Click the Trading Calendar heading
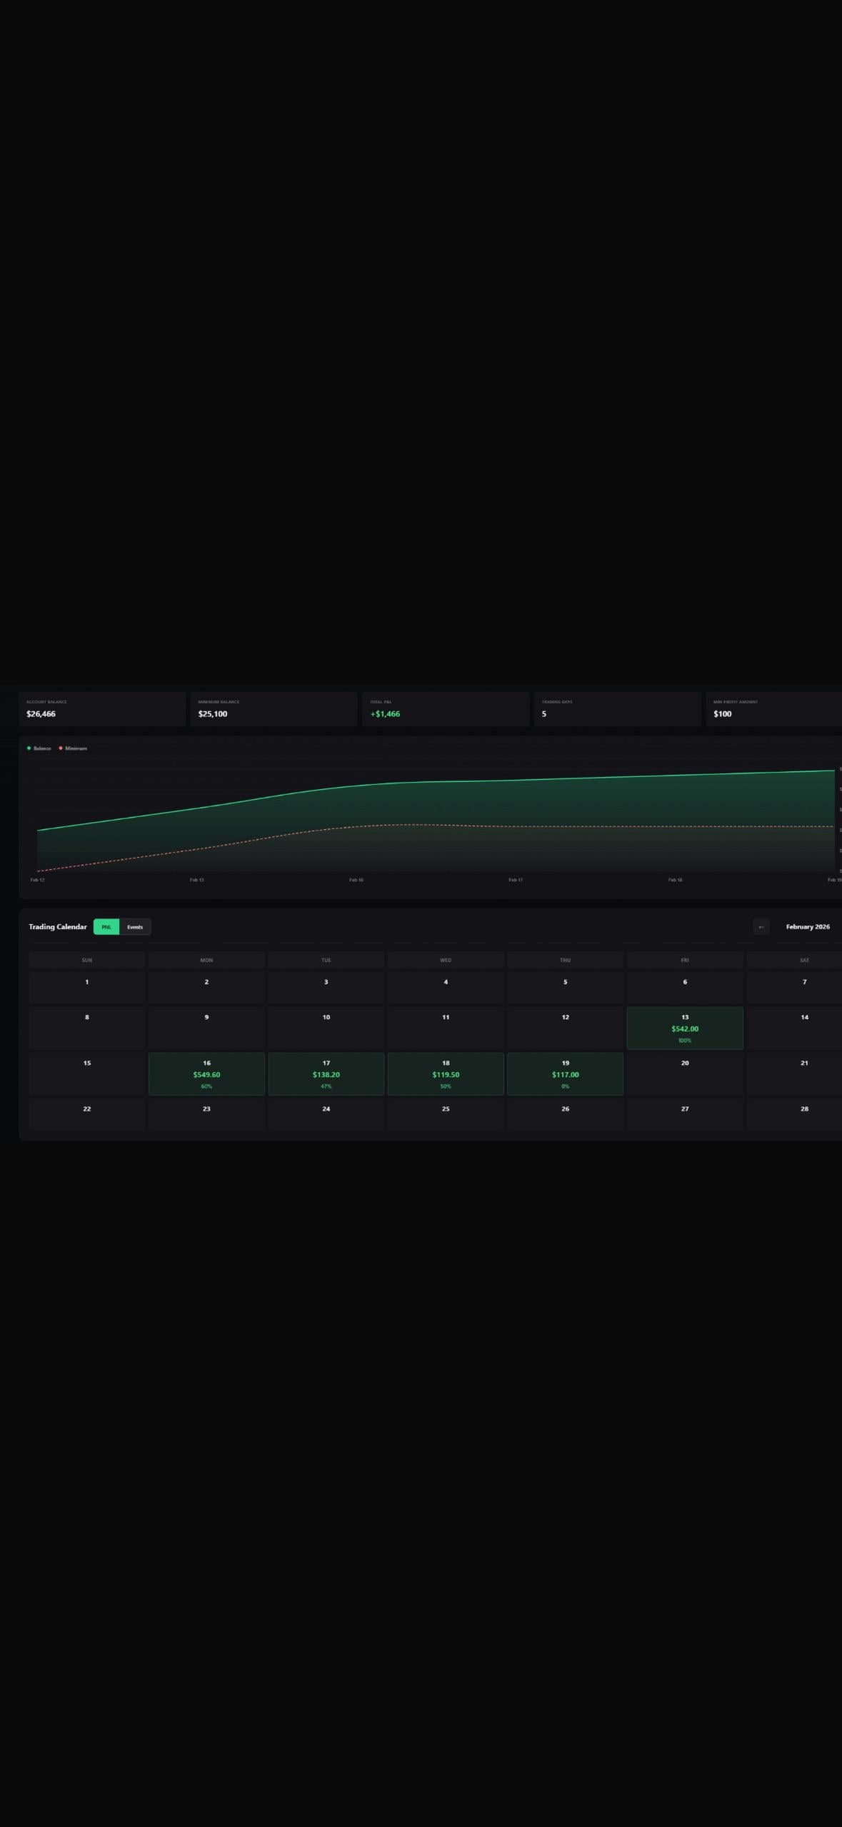 58,927
